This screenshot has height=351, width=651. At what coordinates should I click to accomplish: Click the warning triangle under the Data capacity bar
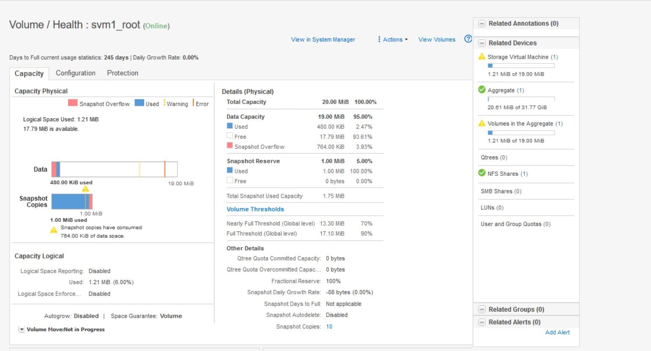point(85,189)
